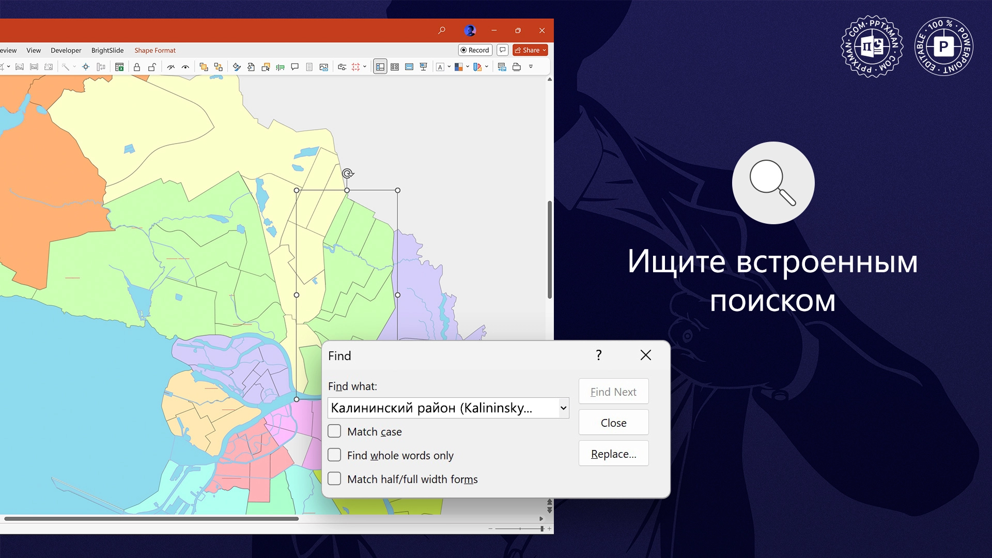Screen dimensions: 992x558
Task: Expand the theme fonts dropdown arrow
Action: click(x=449, y=67)
